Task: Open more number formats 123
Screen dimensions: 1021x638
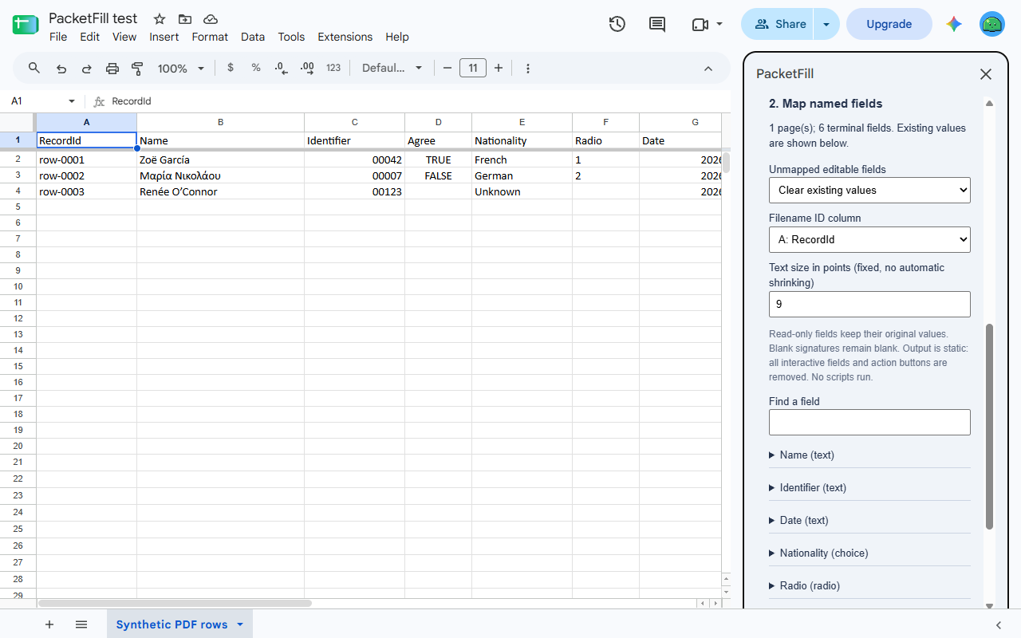Action: coord(333,68)
